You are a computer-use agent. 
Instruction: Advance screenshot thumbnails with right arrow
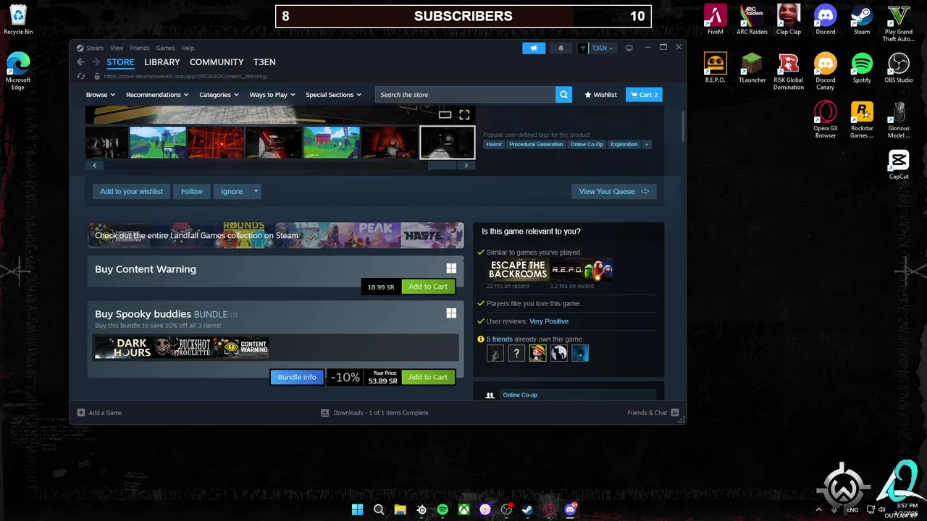click(466, 165)
